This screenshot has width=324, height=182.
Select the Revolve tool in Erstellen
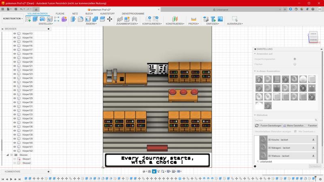point(43,19)
